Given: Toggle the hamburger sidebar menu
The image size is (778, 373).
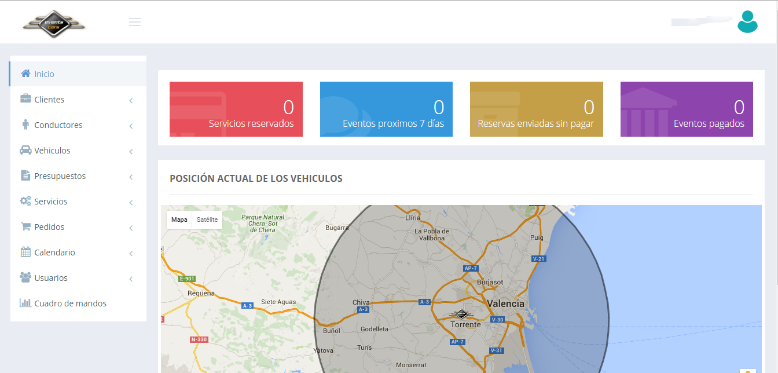Looking at the screenshot, I should tap(135, 22).
